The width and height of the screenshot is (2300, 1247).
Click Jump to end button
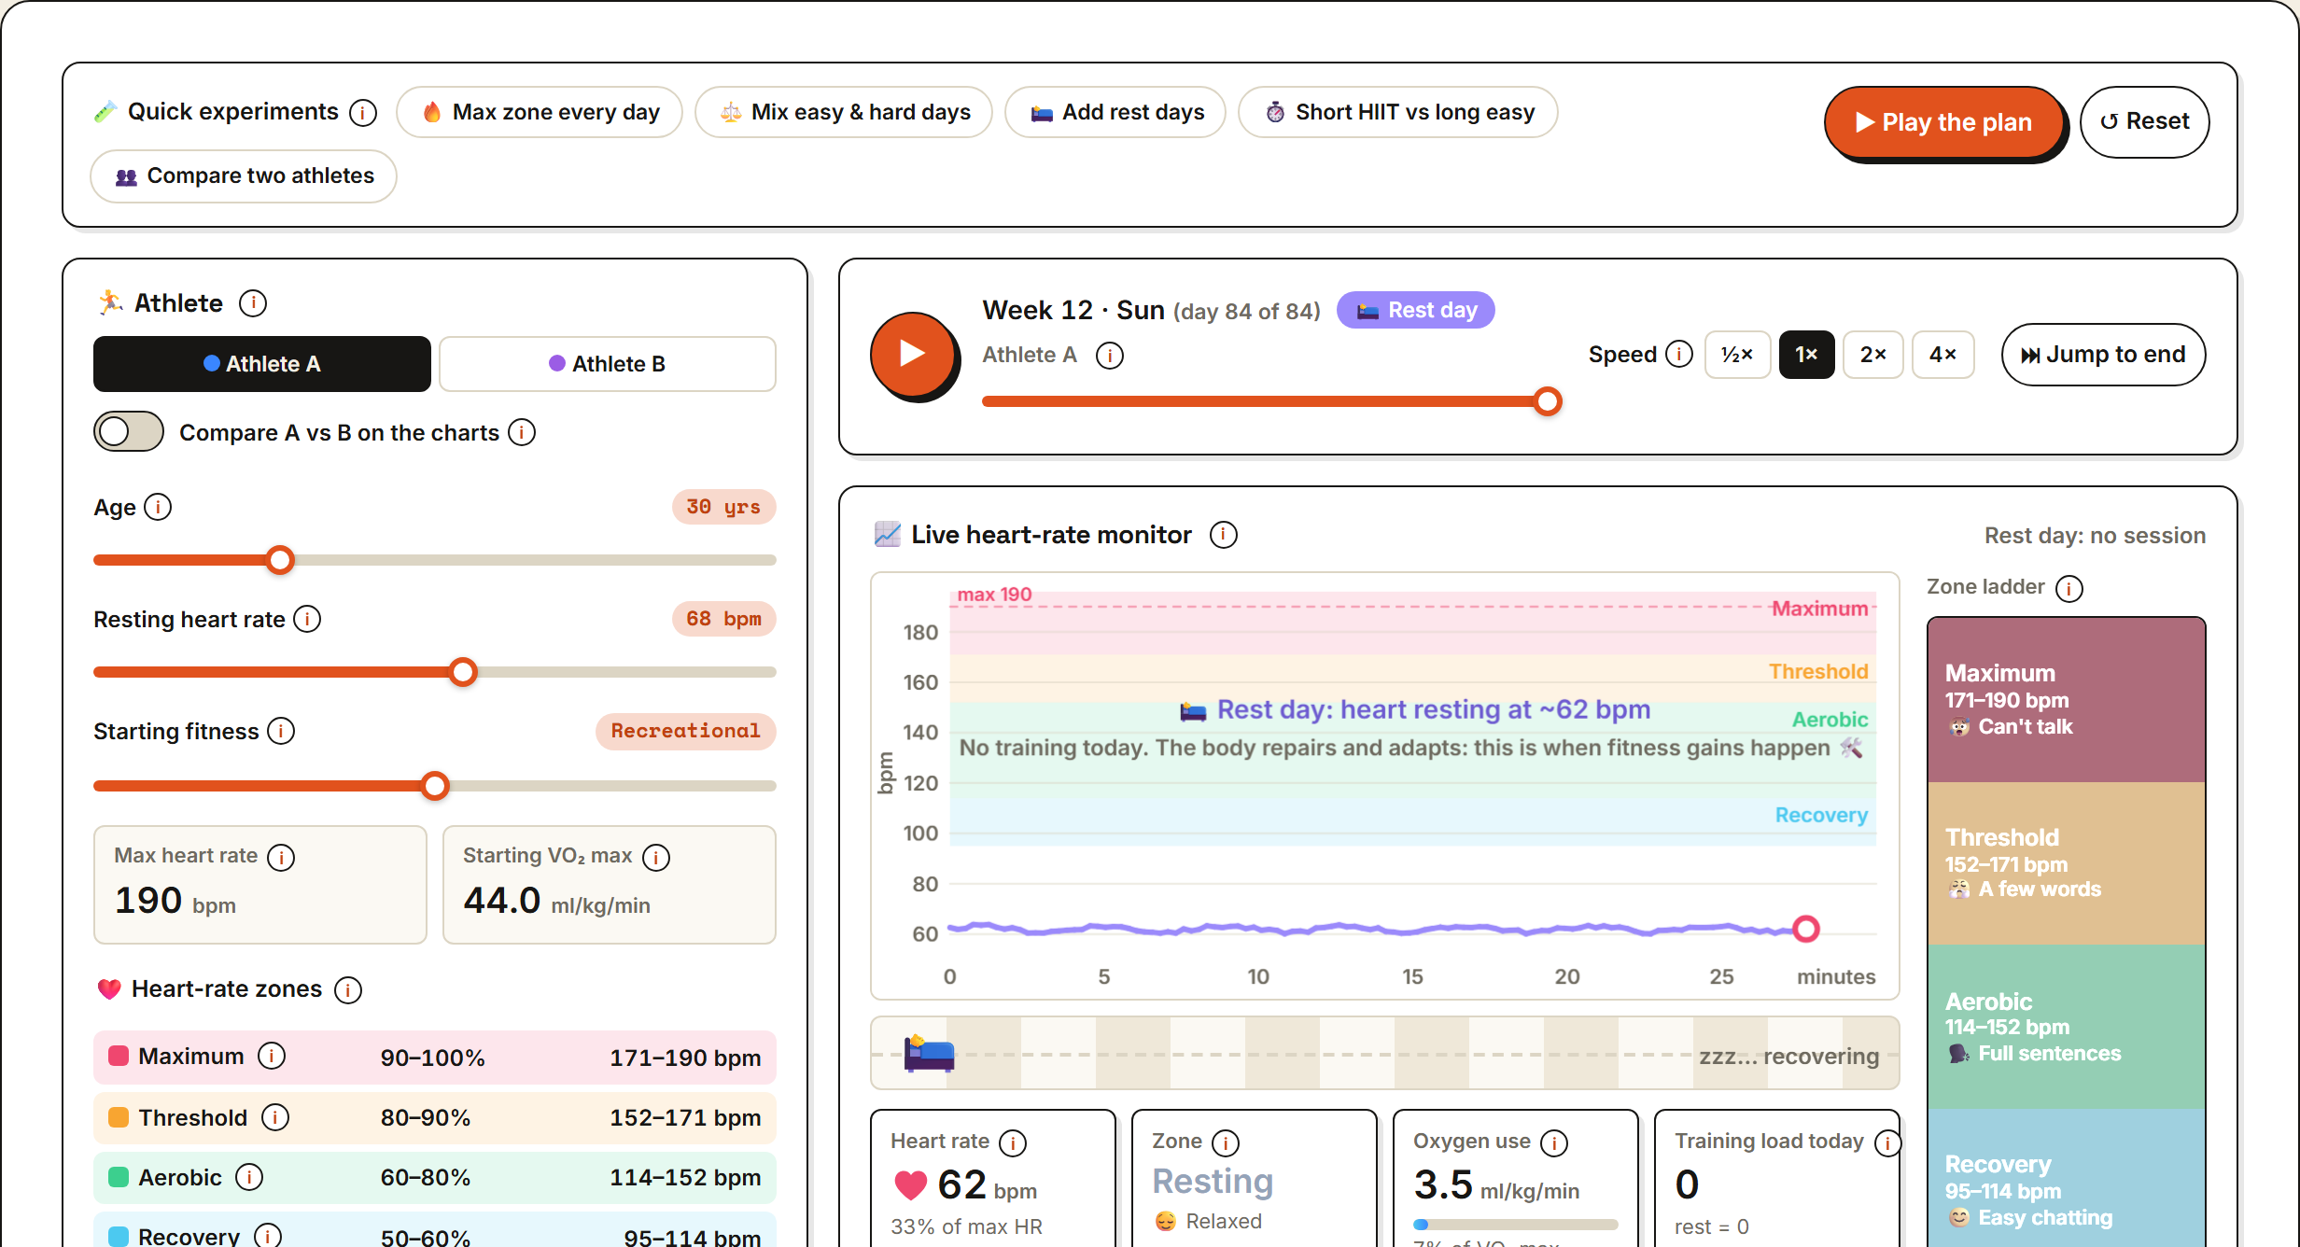tap(2103, 355)
